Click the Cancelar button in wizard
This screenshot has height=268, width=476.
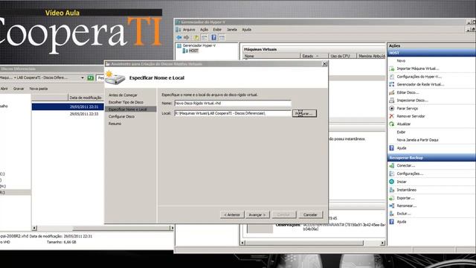(x=310, y=214)
